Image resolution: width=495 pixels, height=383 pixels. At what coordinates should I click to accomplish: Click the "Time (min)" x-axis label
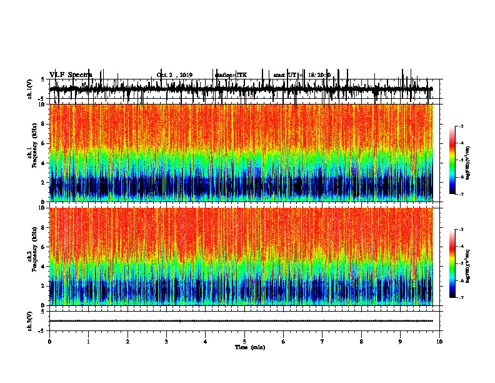click(250, 347)
